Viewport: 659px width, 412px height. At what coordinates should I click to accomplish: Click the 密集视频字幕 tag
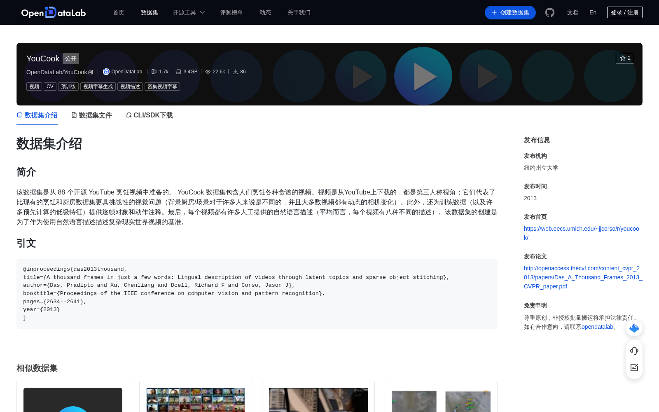tap(162, 87)
